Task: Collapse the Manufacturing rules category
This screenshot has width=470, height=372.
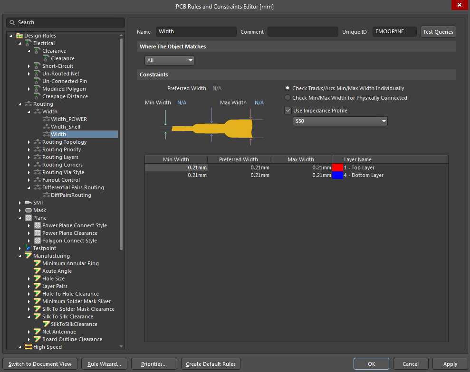Action: click(x=19, y=256)
